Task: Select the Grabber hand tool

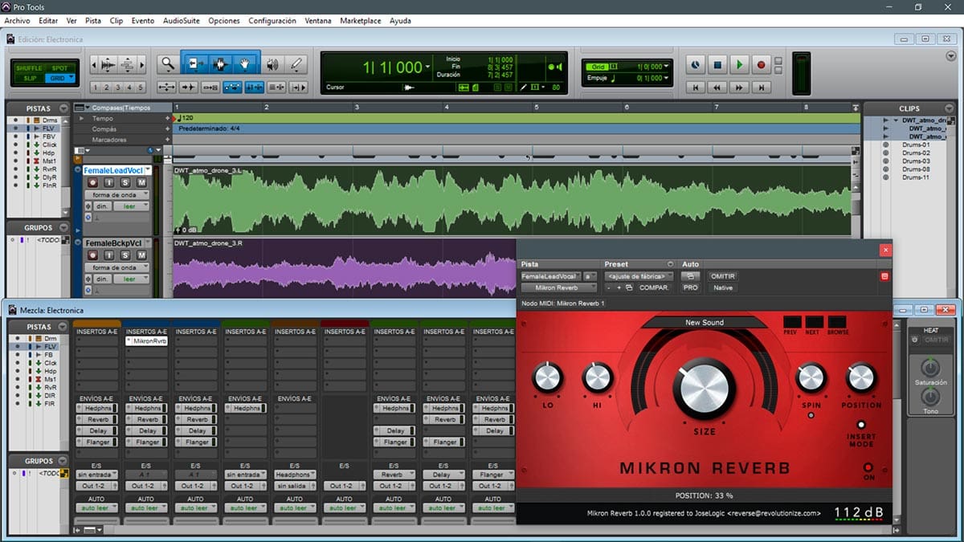Action: pos(245,64)
